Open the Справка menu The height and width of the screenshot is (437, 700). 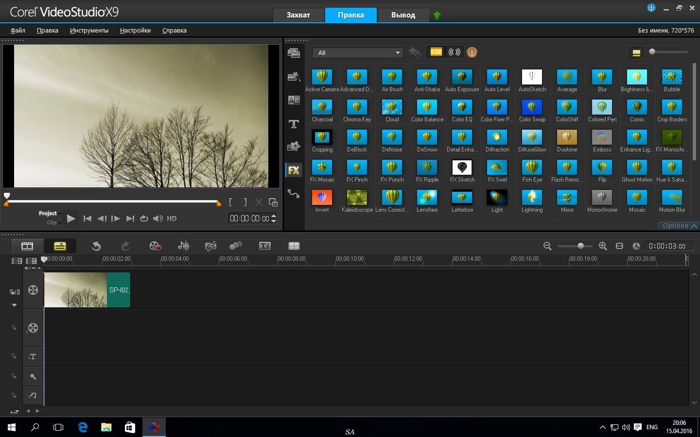coord(174,30)
